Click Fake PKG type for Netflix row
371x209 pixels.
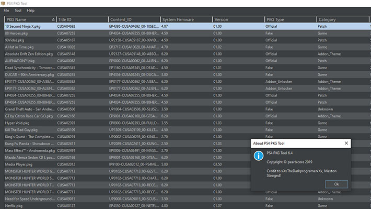[x=269, y=206]
